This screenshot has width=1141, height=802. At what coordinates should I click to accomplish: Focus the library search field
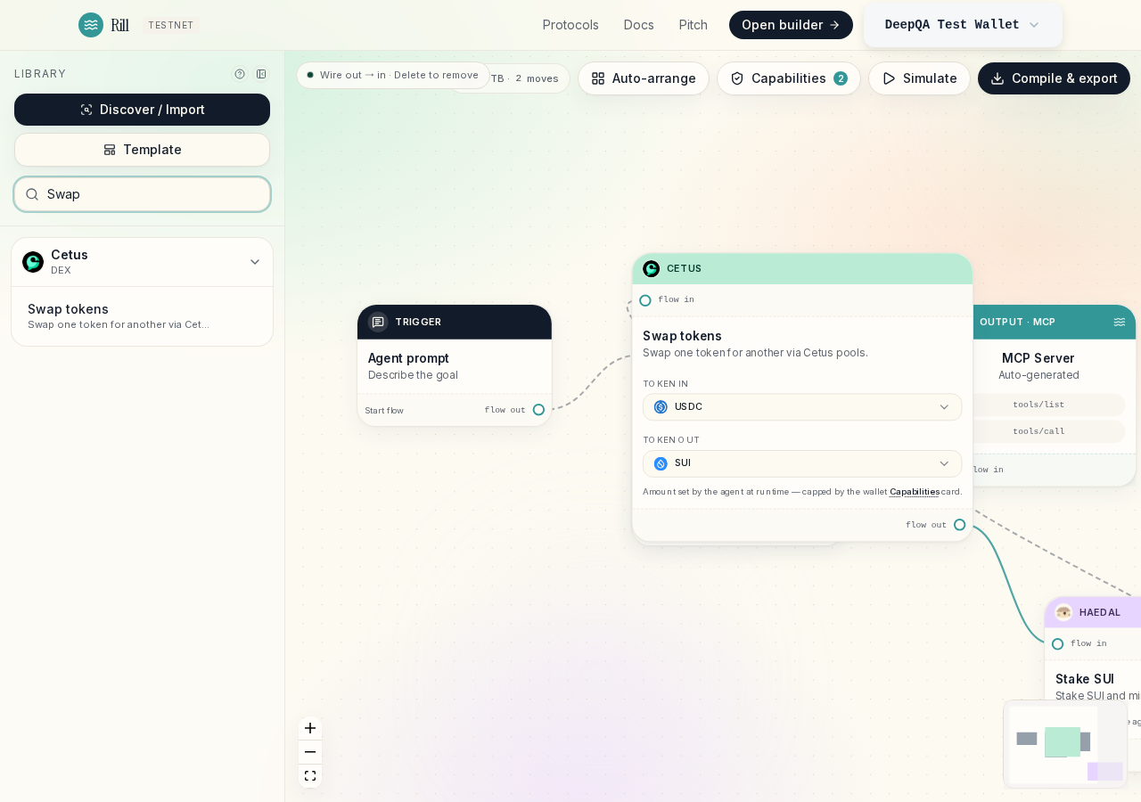pyautogui.click(x=142, y=194)
